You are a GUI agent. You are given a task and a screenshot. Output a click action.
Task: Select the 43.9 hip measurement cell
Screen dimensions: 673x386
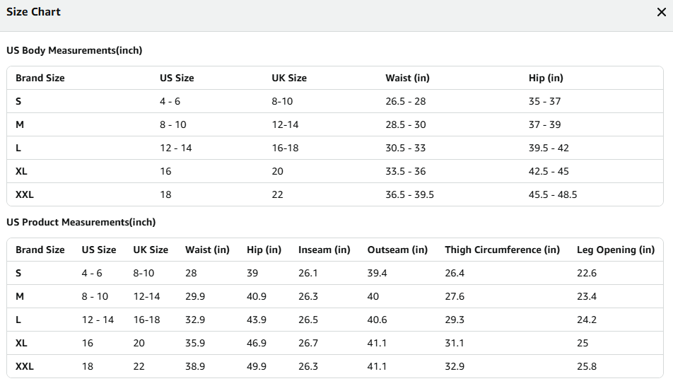pyautogui.click(x=257, y=320)
